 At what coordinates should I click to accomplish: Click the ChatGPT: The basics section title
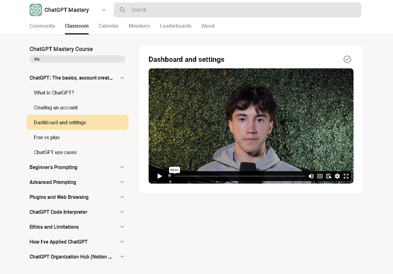point(71,78)
